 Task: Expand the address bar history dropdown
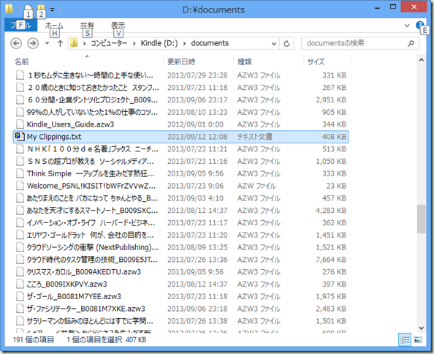(274, 43)
